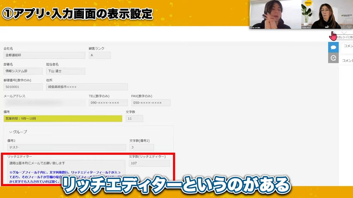This screenshot has height=198, width=353.
Task: Click the 備考2 field showing テスト
Action: 67,147
